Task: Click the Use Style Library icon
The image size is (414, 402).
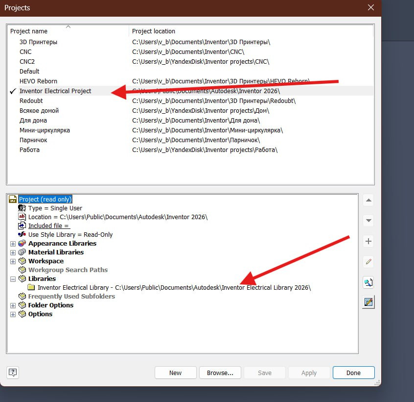Action: [22, 234]
